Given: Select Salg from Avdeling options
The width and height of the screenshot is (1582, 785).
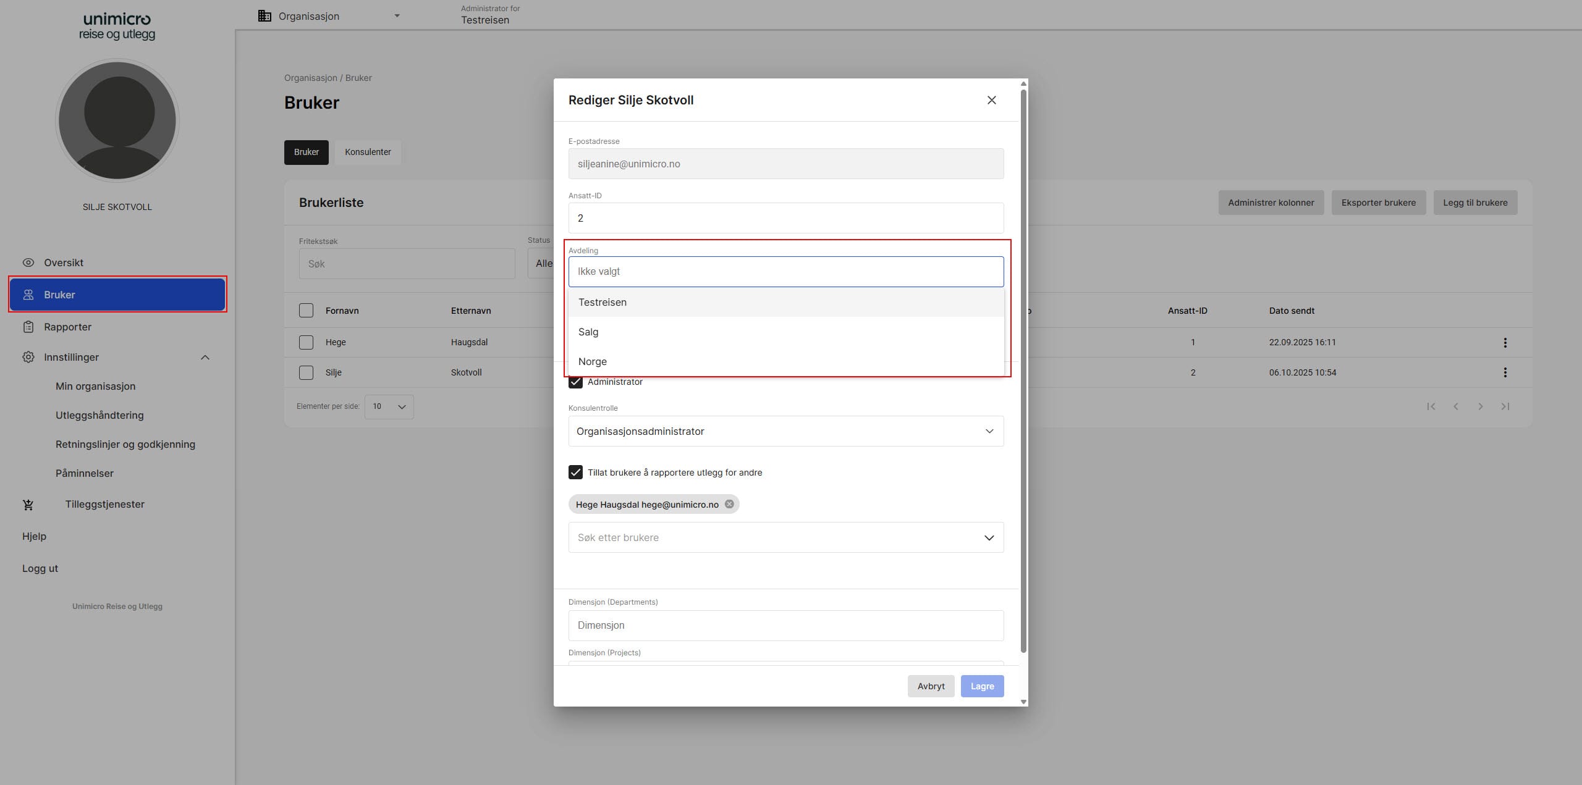Looking at the screenshot, I should point(588,332).
